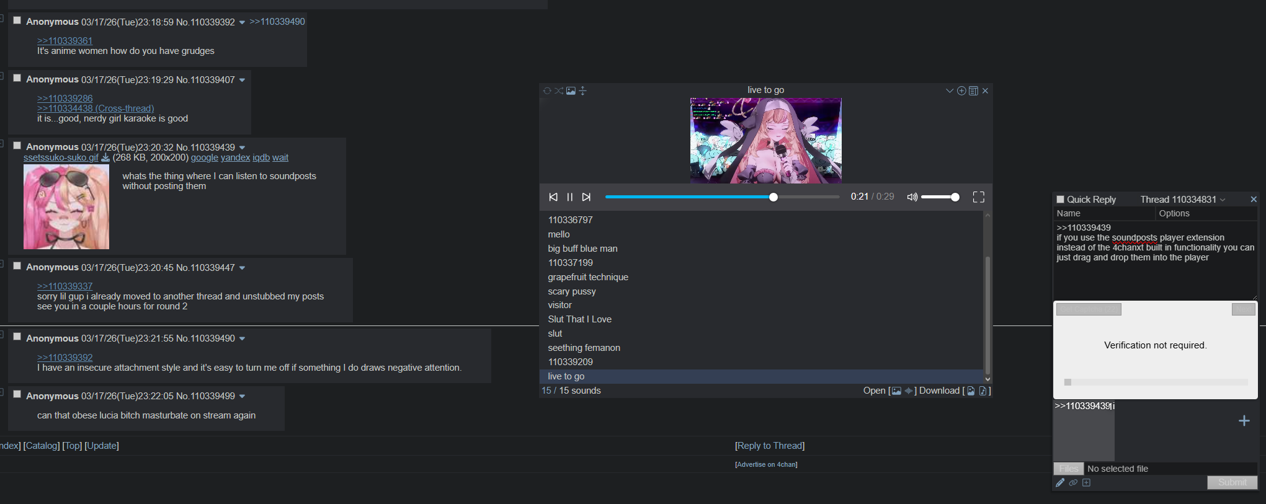This screenshot has height=504, width=1266.
Task: Toggle shuffle in sound player header
Action: (x=559, y=91)
